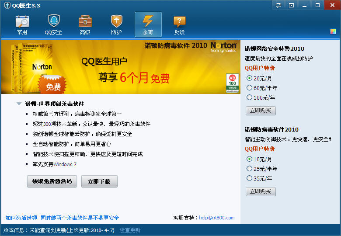The image size is (341, 236).
Task: Open the 如何激活诺顿 link
Action: pos(21,218)
